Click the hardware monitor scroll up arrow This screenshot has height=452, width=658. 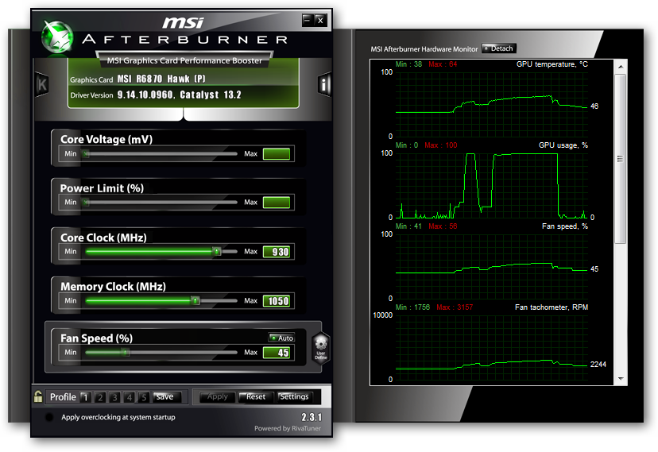621,67
